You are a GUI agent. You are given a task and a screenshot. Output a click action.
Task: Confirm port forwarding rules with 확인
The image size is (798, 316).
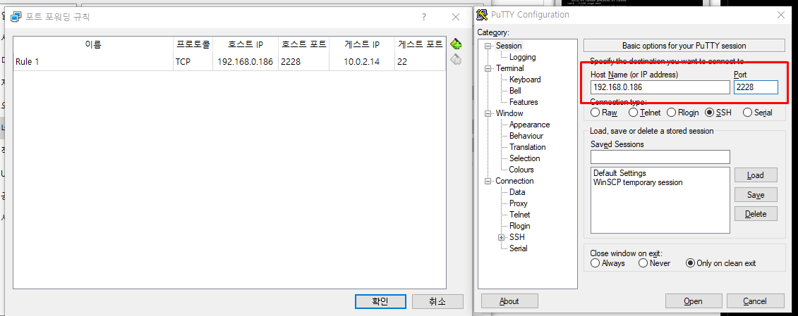coord(380,301)
